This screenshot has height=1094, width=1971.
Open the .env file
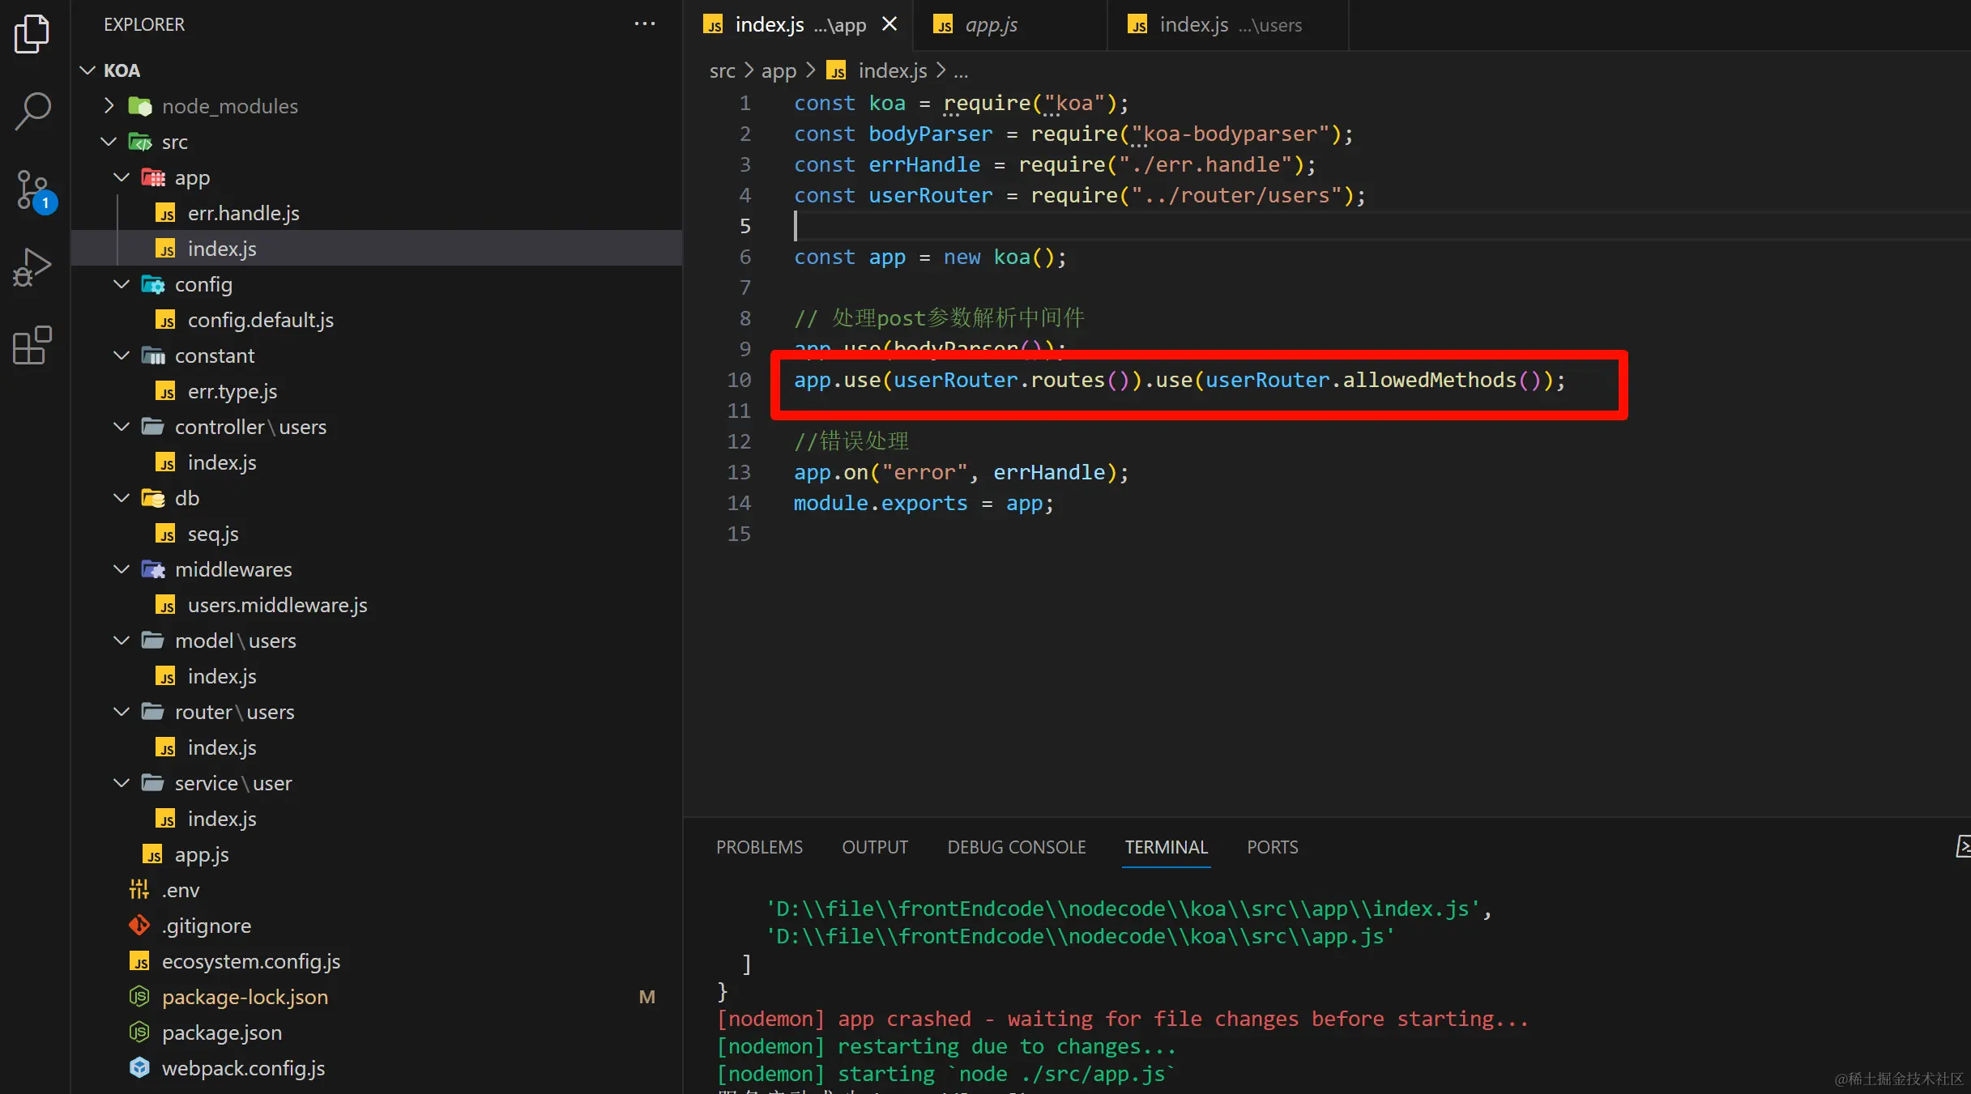[377, 890]
